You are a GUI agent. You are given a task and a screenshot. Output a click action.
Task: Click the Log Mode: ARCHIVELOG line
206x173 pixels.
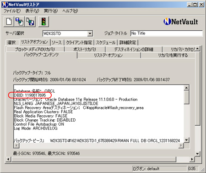(x=36, y=128)
